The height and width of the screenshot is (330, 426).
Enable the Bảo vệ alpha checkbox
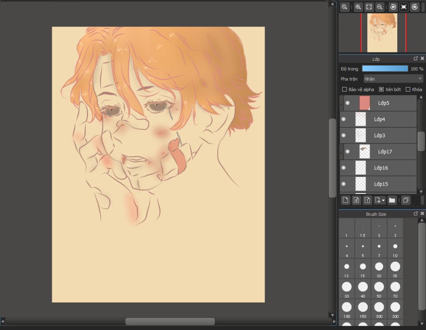344,89
